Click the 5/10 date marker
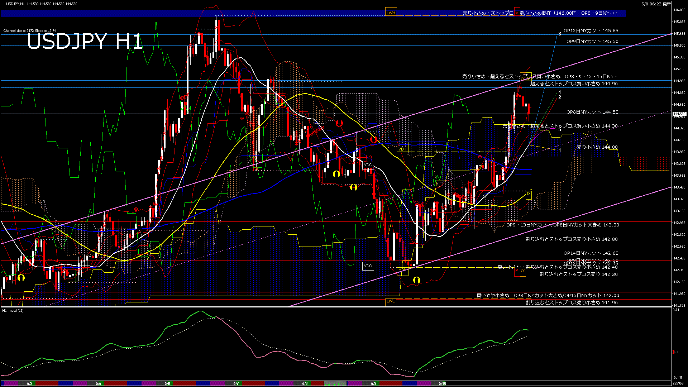 (442, 383)
